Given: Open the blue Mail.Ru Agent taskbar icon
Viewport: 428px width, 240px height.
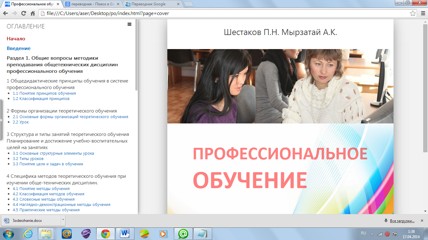Looking at the screenshot, I should 66,233.
